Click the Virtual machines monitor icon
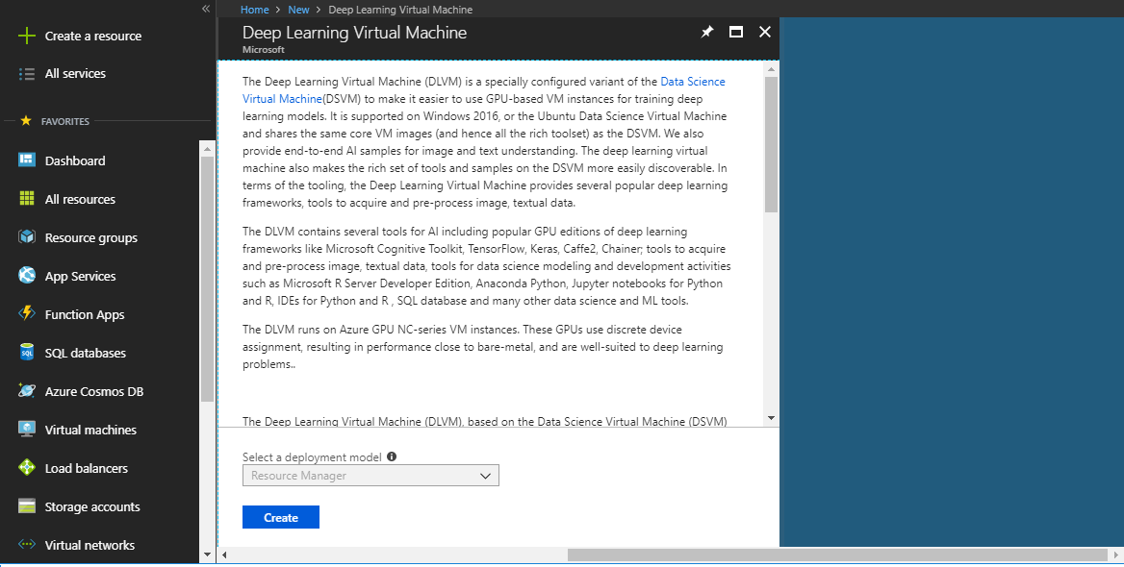This screenshot has width=1124, height=567. [x=27, y=430]
